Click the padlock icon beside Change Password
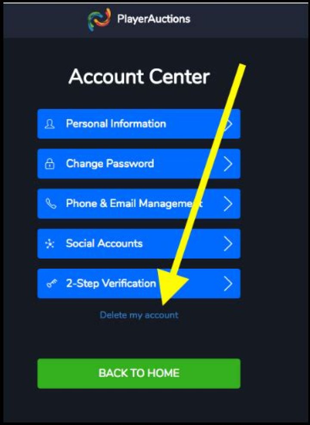 click(50, 164)
